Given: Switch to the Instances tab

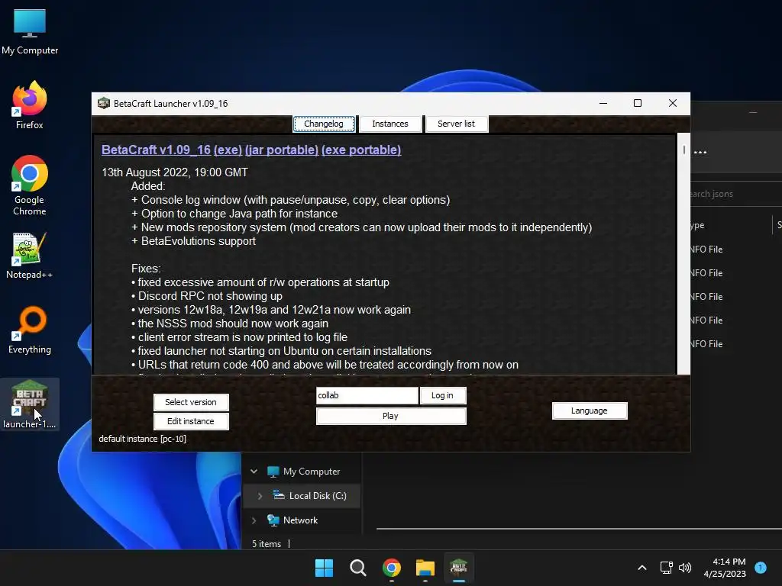Looking at the screenshot, I should (390, 124).
